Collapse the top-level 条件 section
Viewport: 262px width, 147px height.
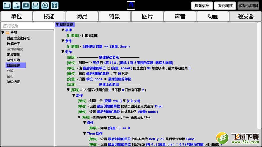(x=63, y=41)
